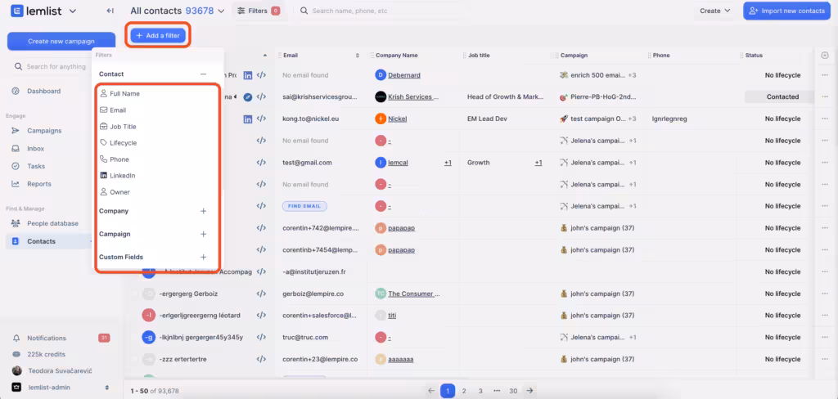
Task: Click the Search for anything field
Action: coord(56,67)
